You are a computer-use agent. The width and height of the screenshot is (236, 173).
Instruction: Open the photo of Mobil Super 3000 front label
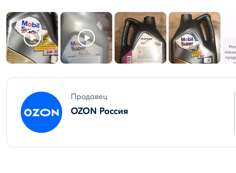(x=195, y=38)
